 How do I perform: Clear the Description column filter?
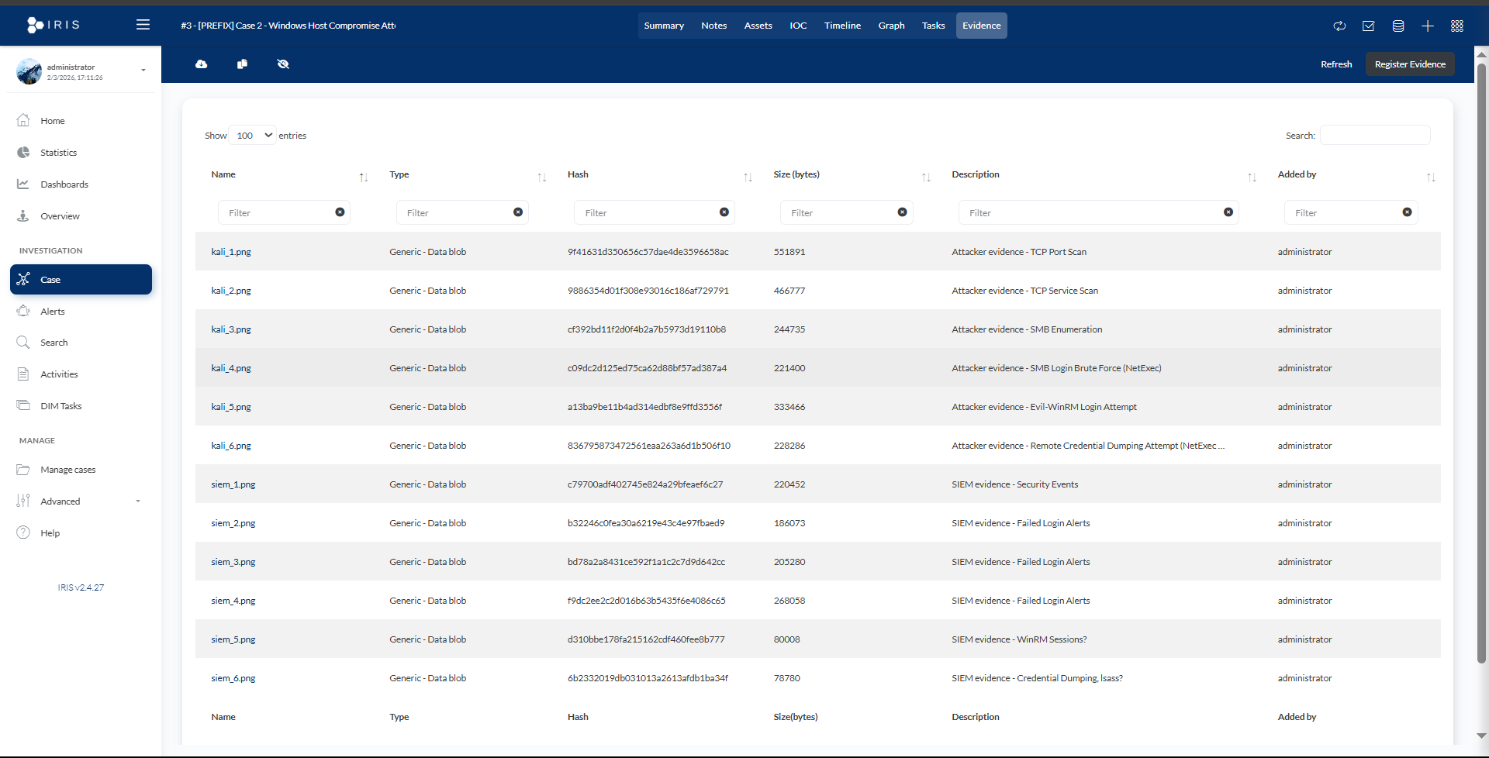[1228, 212]
